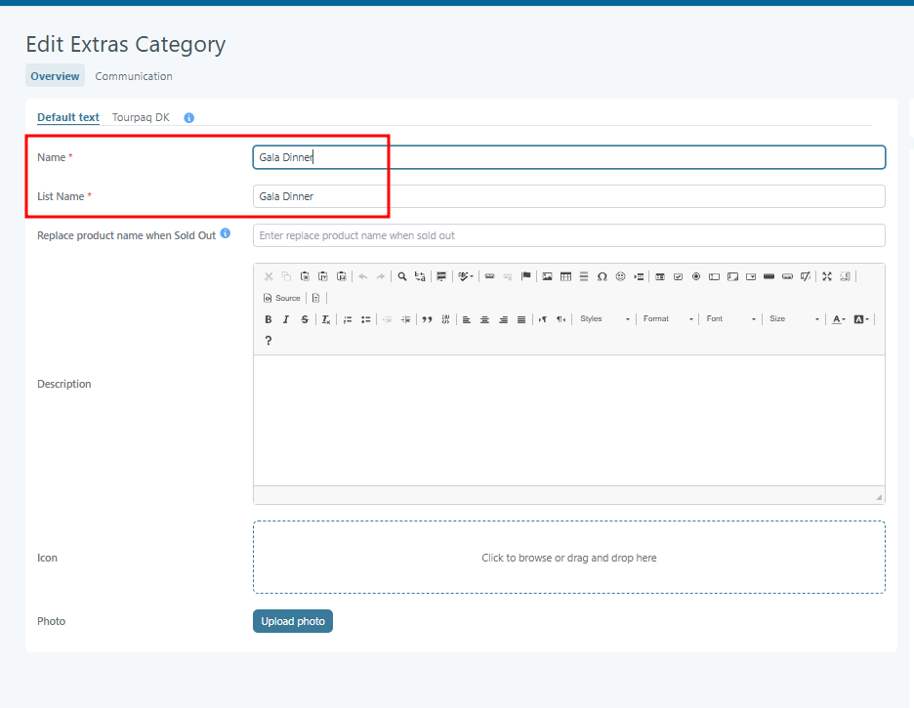The width and height of the screenshot is (914, 708).
Task: Maximize the editor with the fullscreen icon
Action: pos(826,276)
